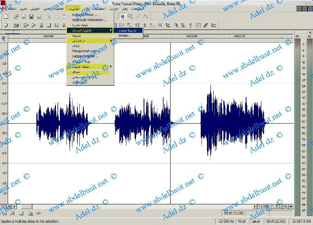The image size is (313, 225).
Task: Click the Copy icon in toolbar
Action: click(57, 17)
